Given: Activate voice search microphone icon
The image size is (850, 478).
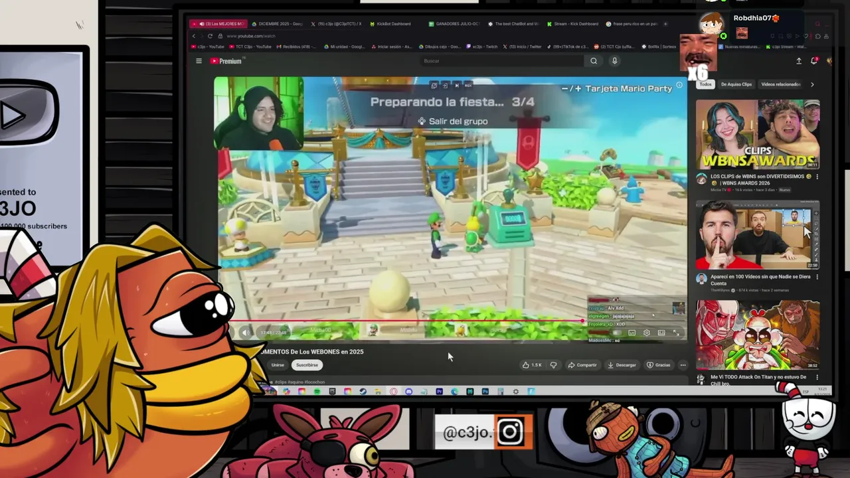Looking at the screenshot, I should pyautogui.click(x=614, y=61).
